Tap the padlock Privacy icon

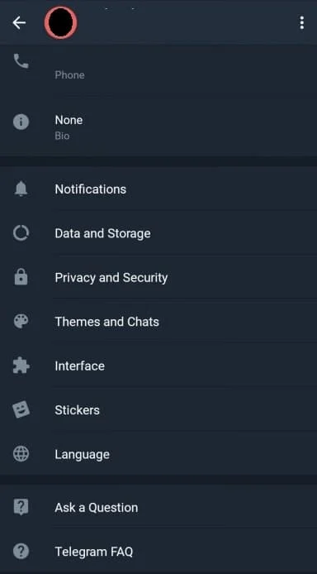[21, 277]
